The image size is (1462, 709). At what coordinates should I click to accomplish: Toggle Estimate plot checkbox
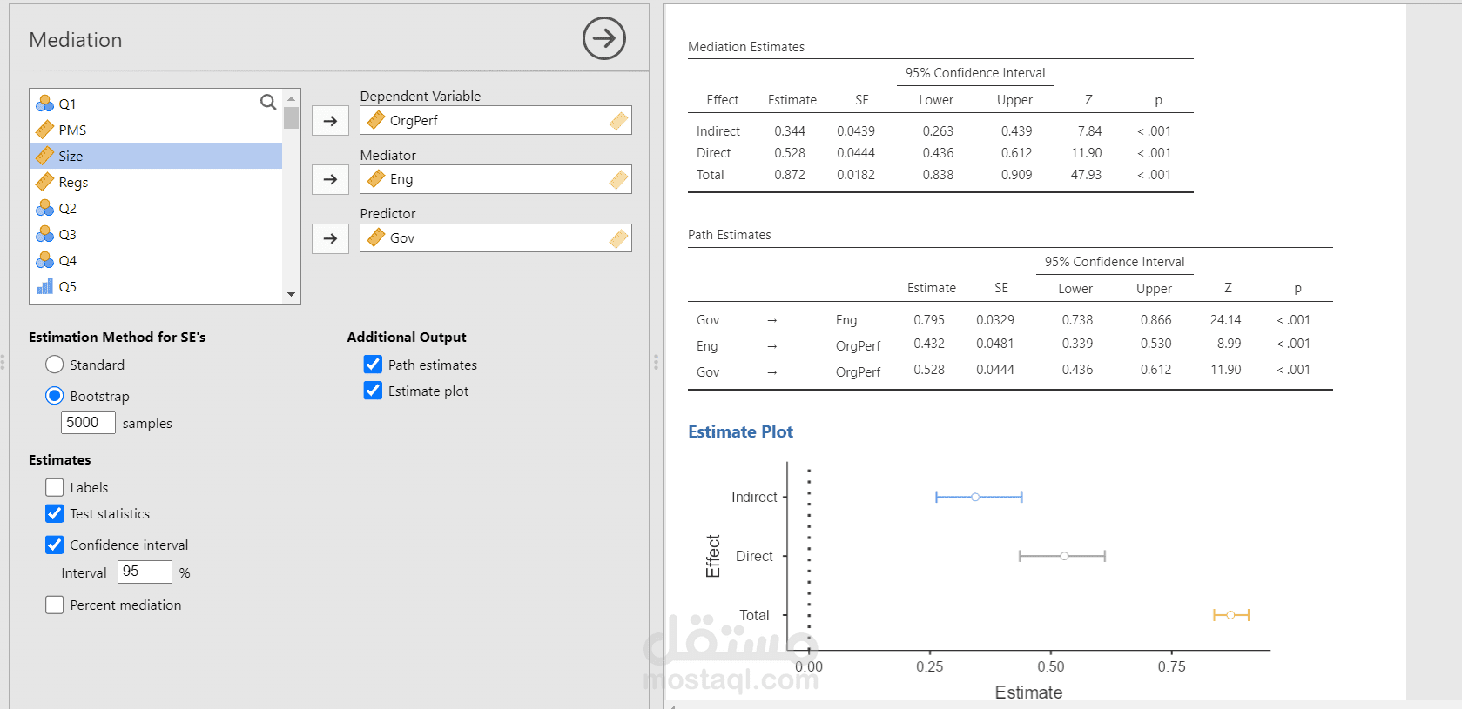[x=373, y=391]
